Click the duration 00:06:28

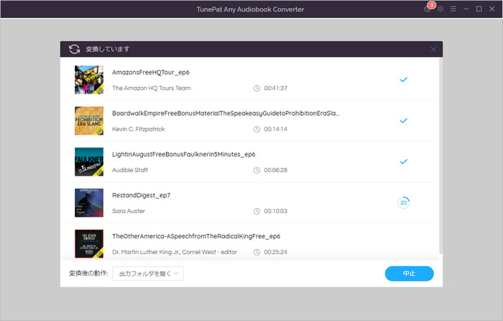pyautogui.click(x=275, y=170)
